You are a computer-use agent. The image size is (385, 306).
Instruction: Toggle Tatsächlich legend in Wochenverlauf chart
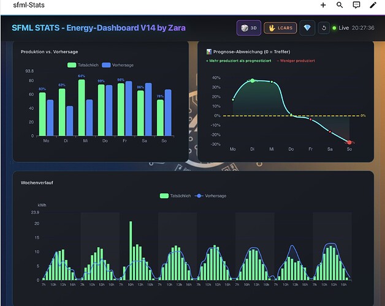[x=175, y=196]
